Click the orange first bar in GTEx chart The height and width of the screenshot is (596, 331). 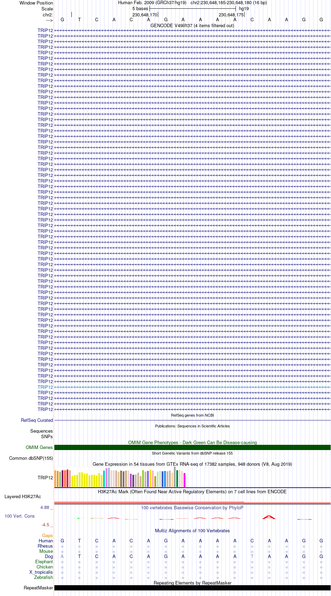point(55,478)
